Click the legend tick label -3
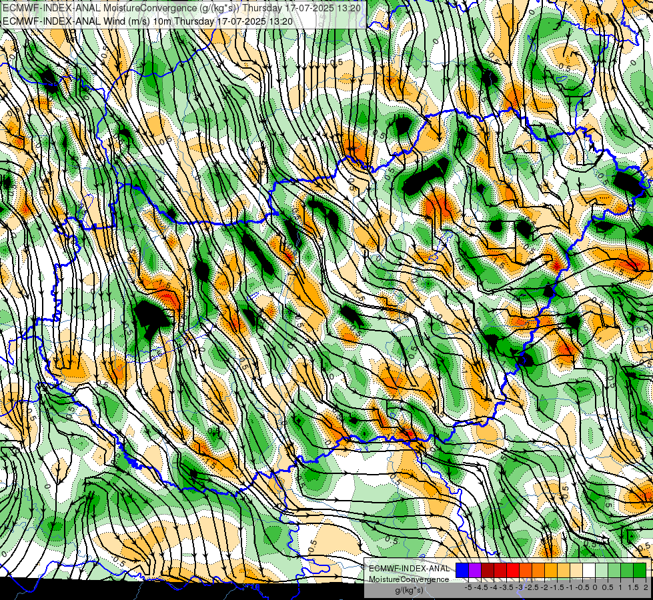 [x=519, y=587]
